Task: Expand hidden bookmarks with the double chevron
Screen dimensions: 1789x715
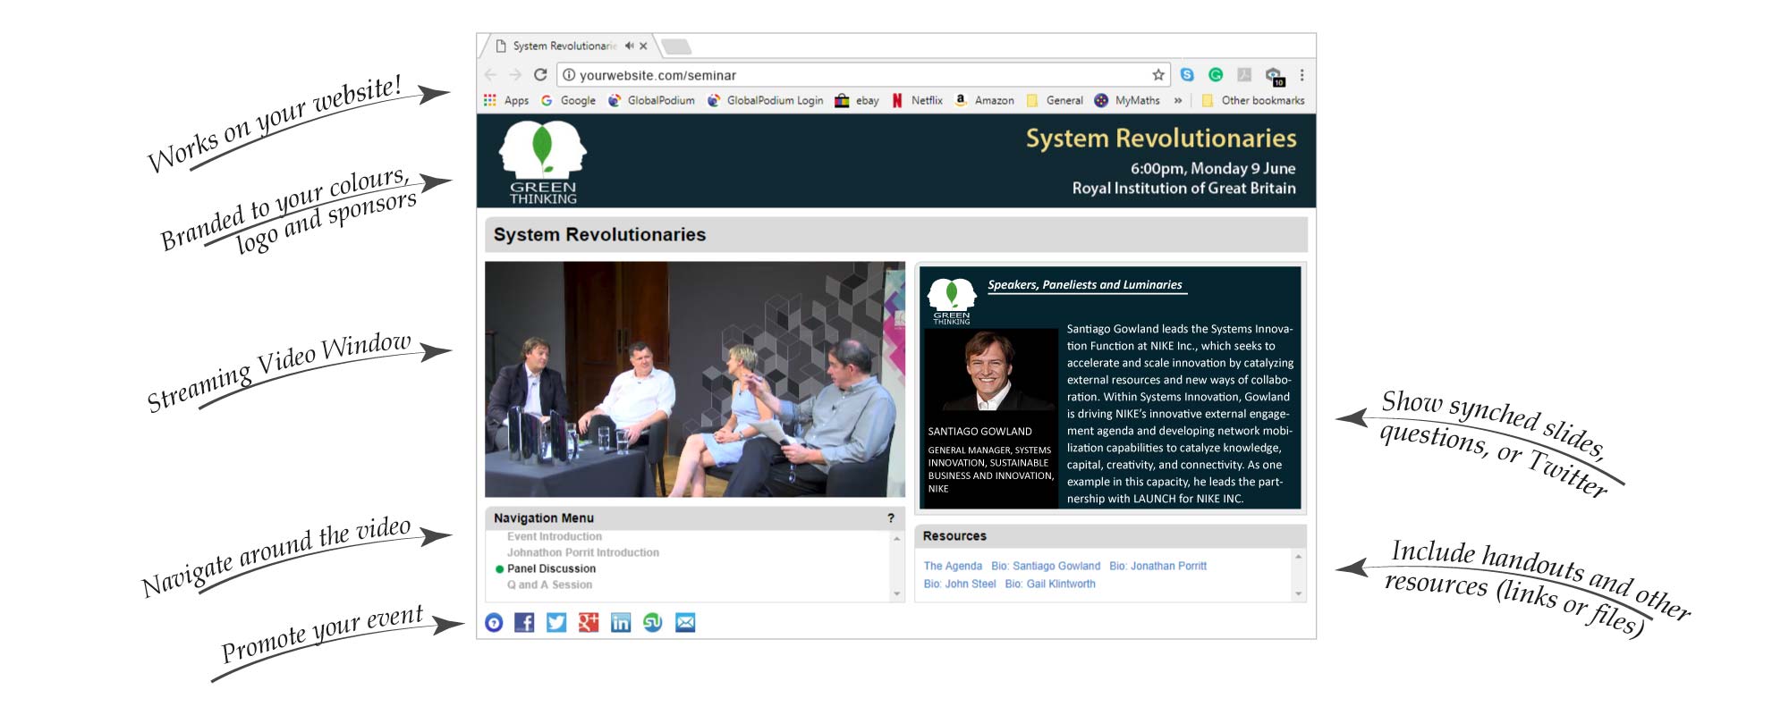Action: coord(1178,100)
